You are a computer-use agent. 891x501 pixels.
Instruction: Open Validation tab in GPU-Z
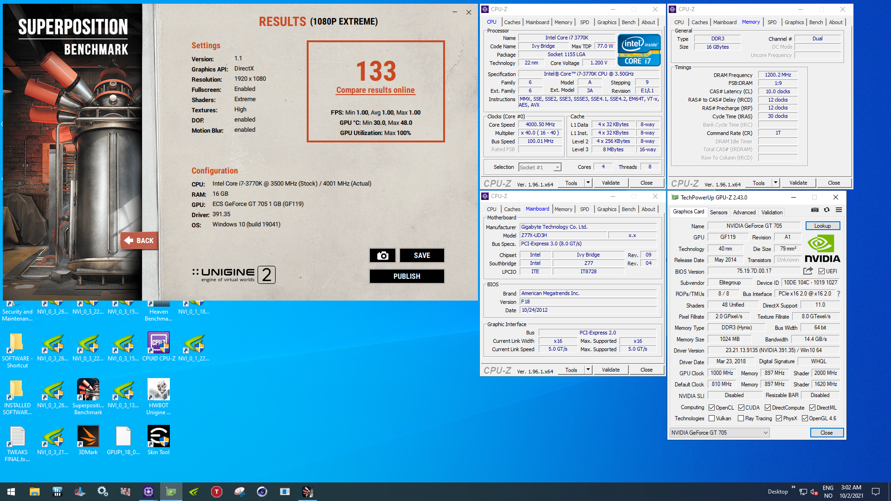pos(772,212)
